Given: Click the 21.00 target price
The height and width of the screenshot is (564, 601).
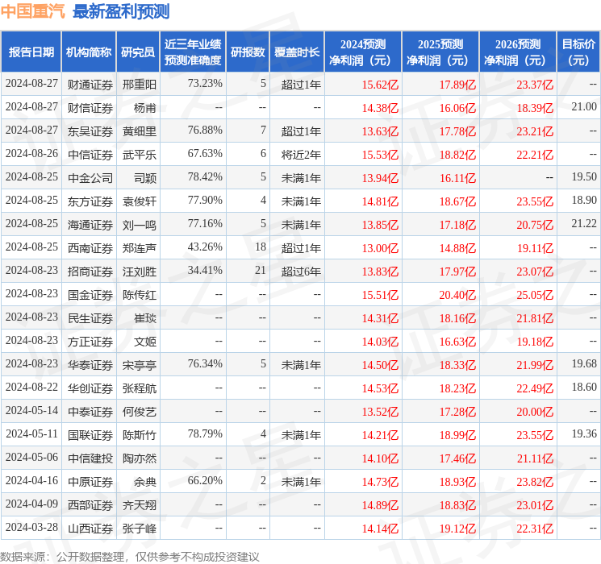Looking at the screenshot, I should pos(584,107).
